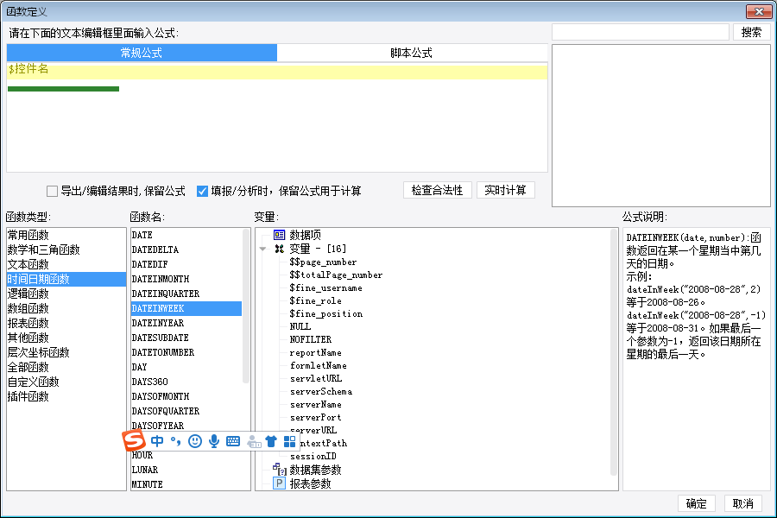The image size is (777, 518).
Task: Enable 导出/编辑结果时,保留公式 checkbox
Action: pyautogui.click(x=52, y=191)
